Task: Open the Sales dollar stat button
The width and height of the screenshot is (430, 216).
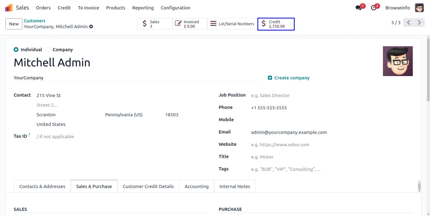Action: 155,24
